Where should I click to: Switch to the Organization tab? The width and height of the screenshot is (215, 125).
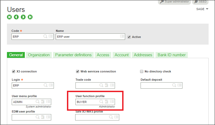click(39, 55)
